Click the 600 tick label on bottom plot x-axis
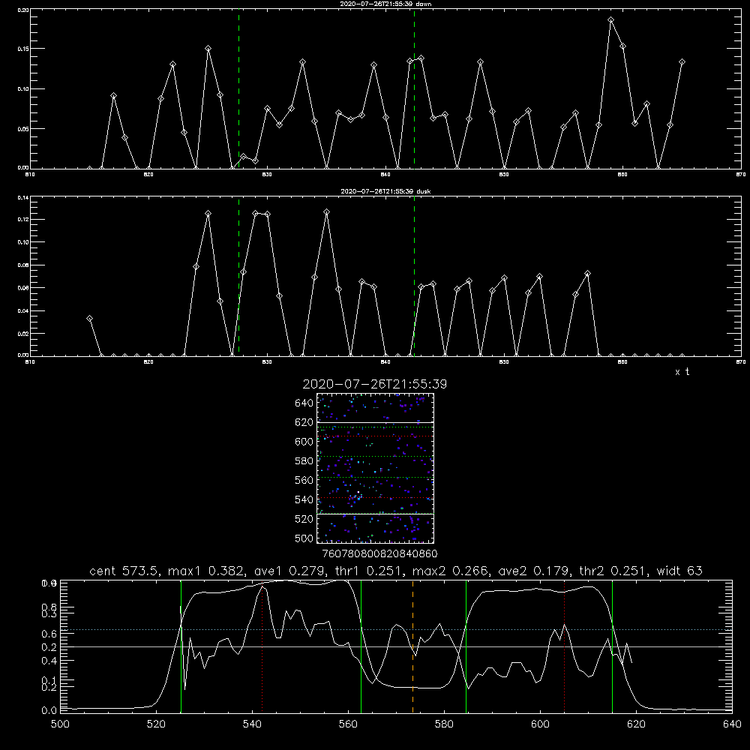The height and width of the screenshot is (750, 750). [541, 724]
